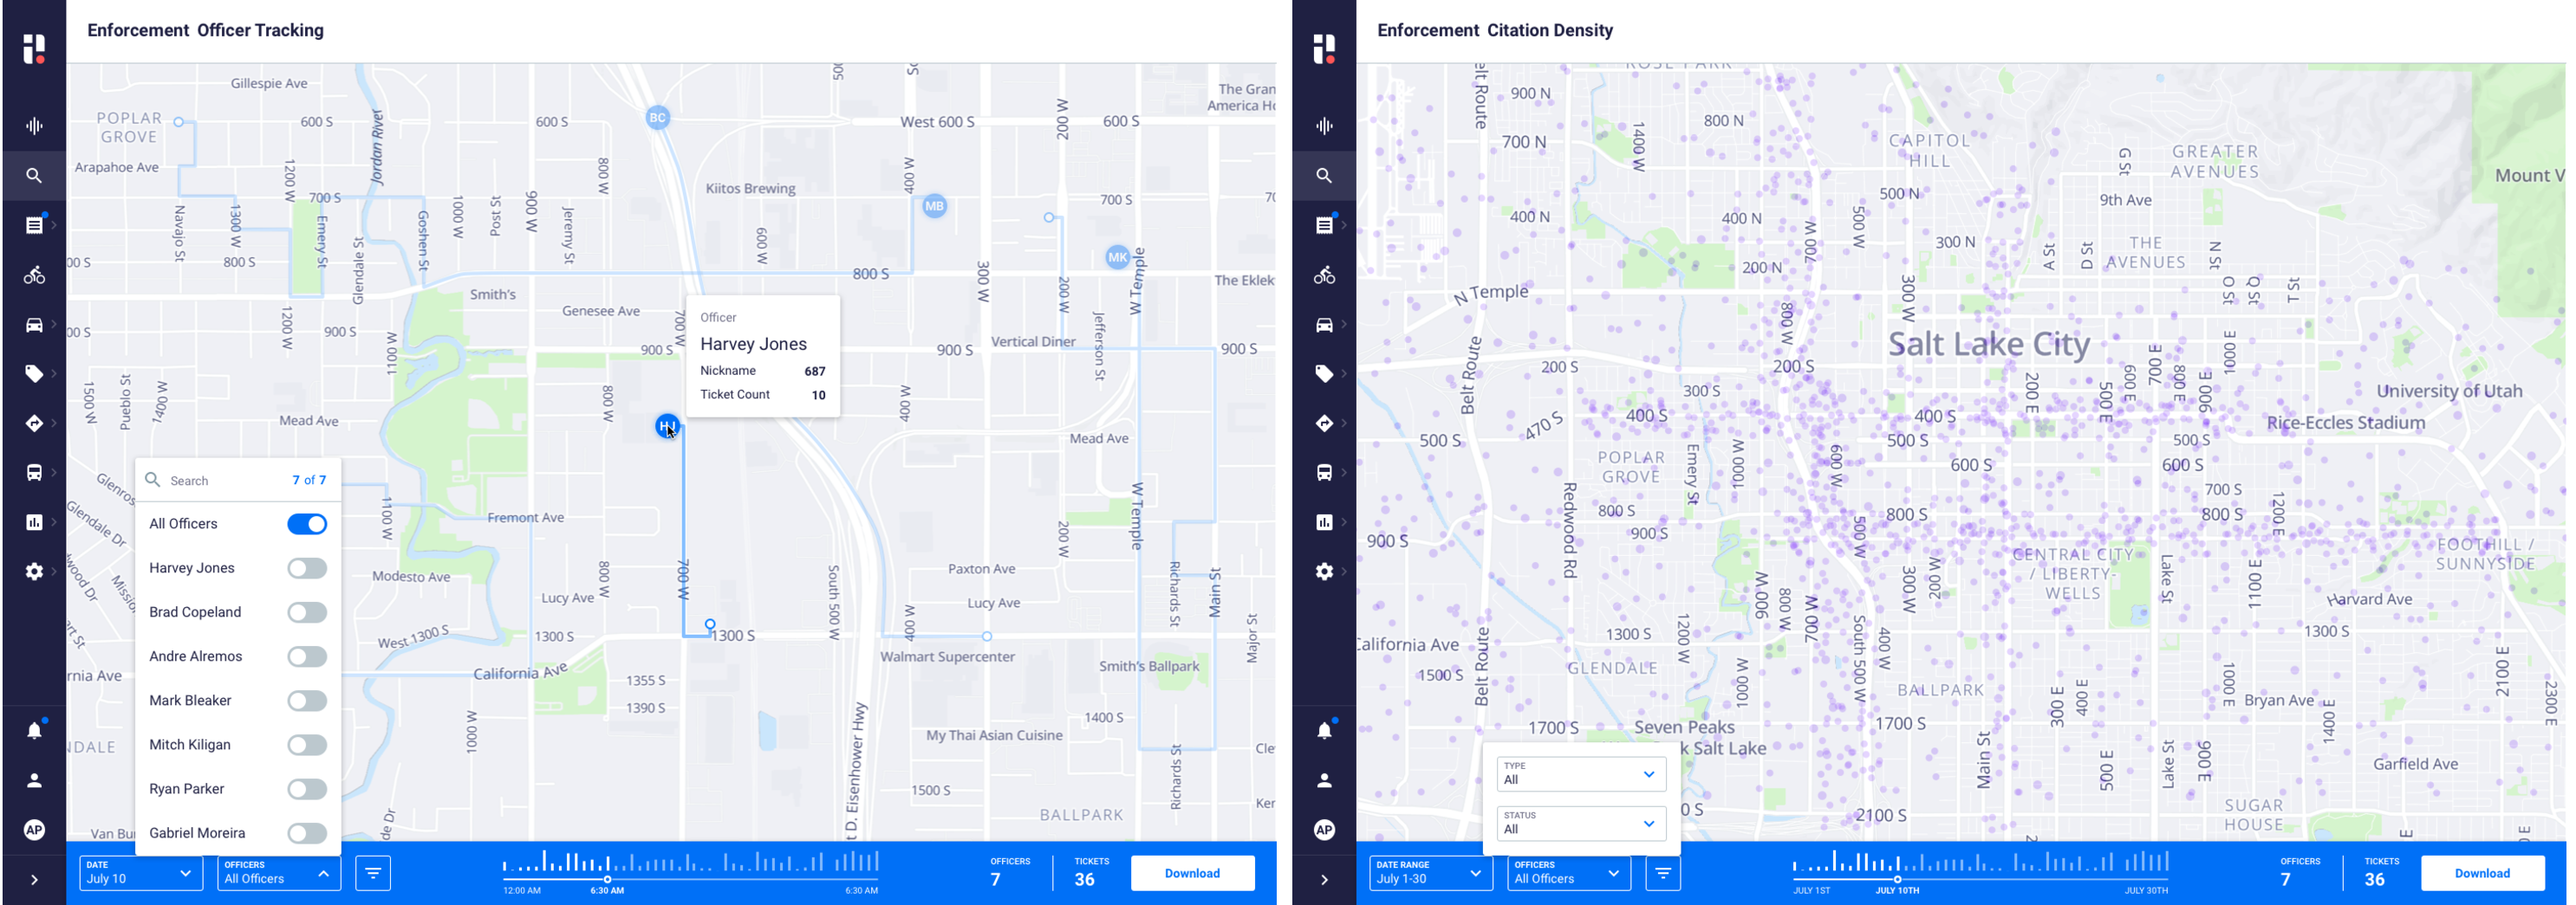Click the 'Harvey Jones' name in officer popup
Viewport: 2576px width, 905px height.
tap(753, 345)
